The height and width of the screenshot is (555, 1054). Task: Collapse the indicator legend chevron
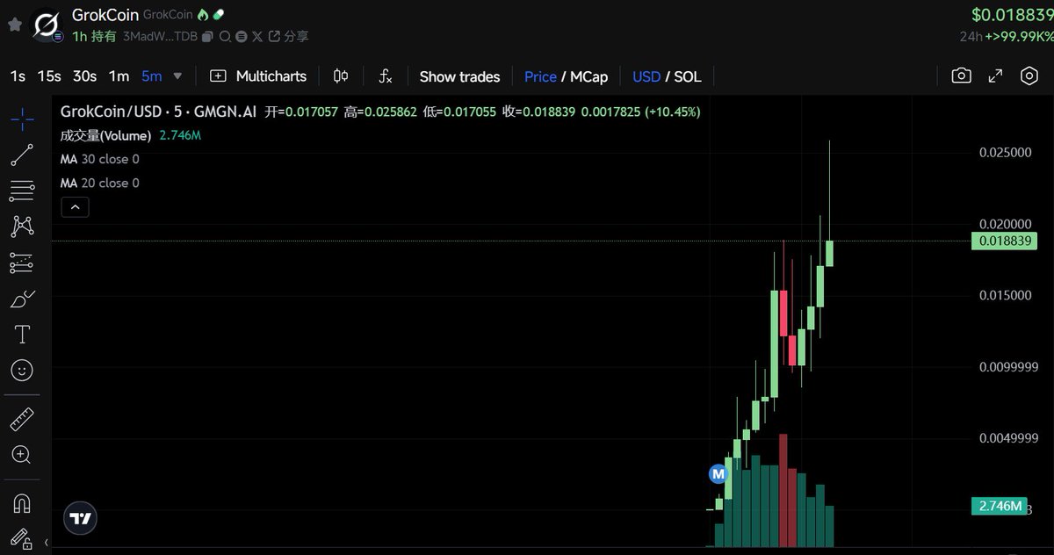point(75,207)
